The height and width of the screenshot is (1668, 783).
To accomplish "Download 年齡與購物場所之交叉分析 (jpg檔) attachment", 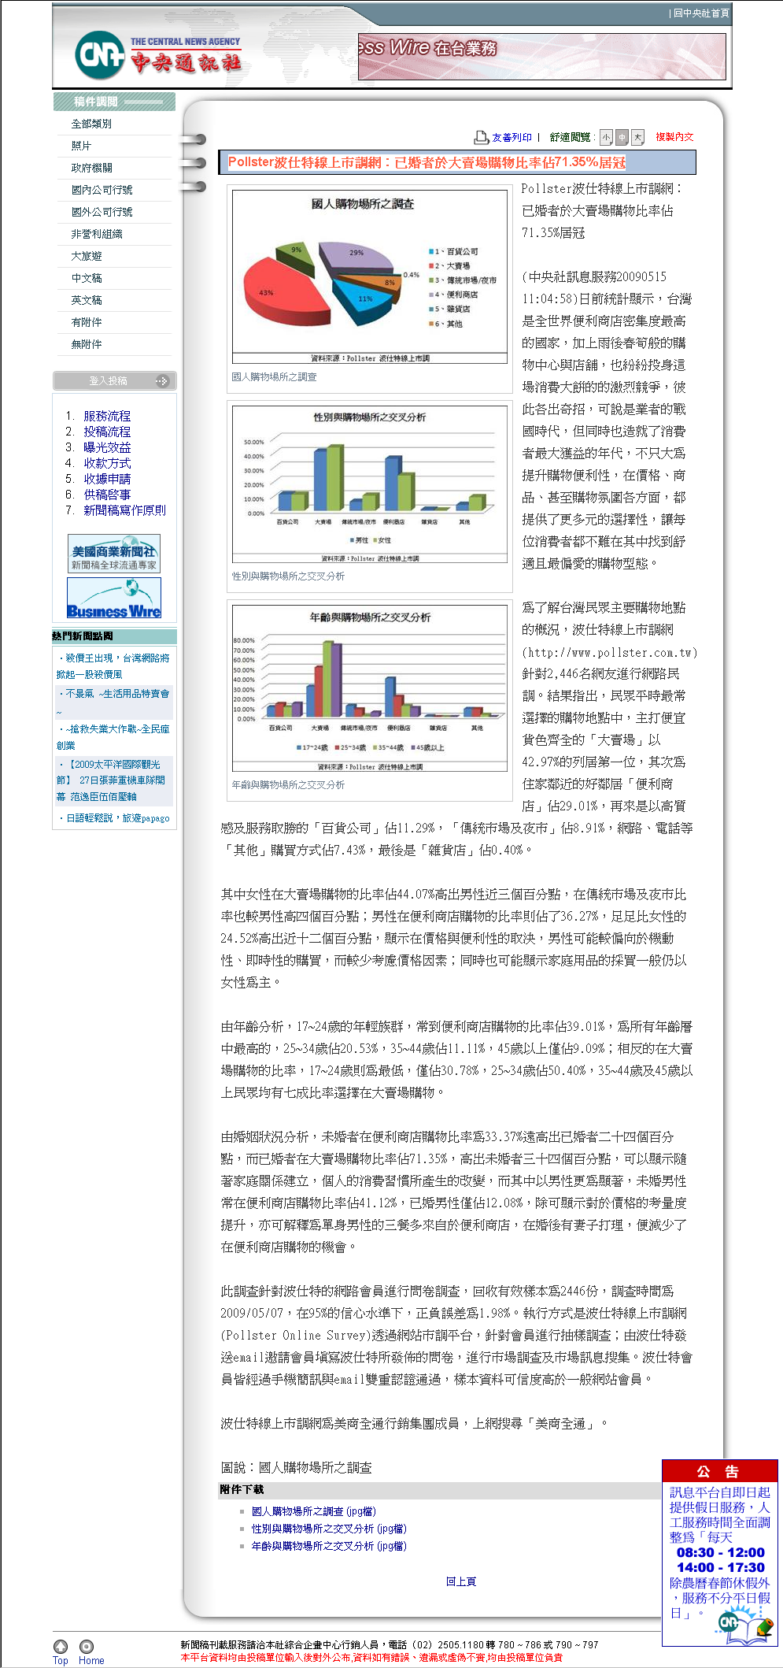I will [329, 1546].
